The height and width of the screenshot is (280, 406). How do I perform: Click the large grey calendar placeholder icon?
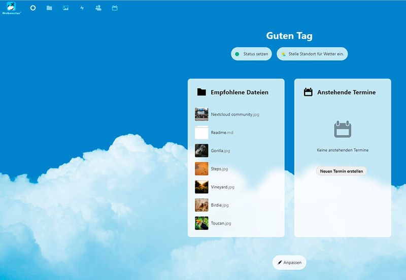point(343,129)
